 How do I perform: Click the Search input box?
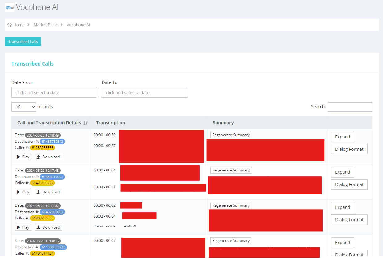click(x=350, y=107)
